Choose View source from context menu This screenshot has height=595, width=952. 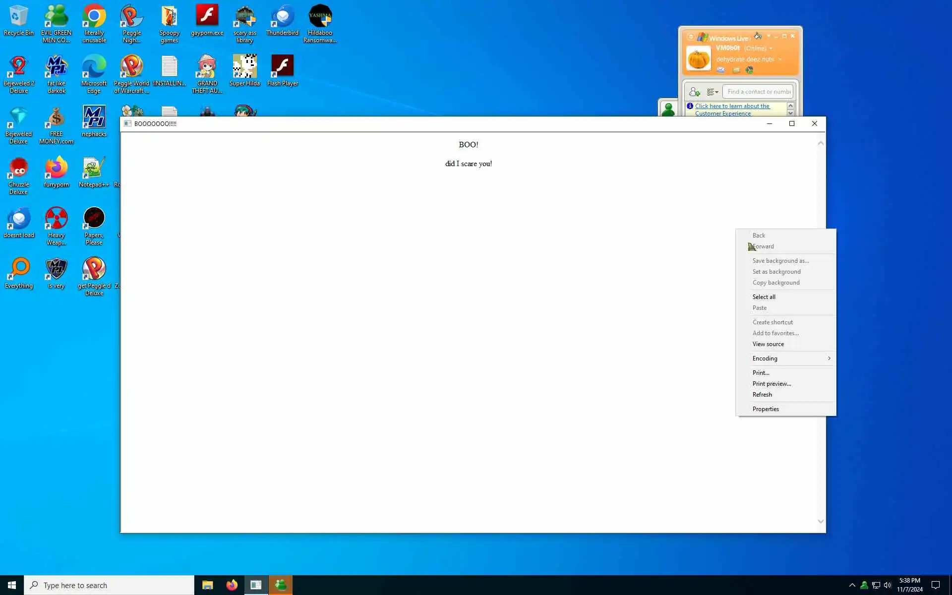[768, 344]
